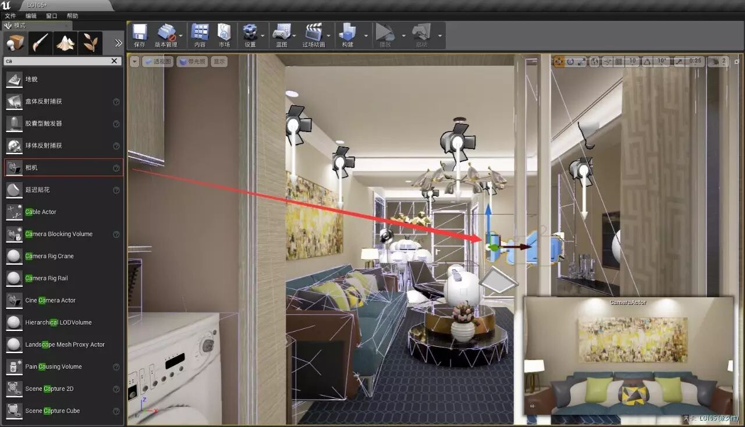The width and height of the screenshot is (745, 427).
Task: Click the camera preview pin icon
Action: [x=531, y=405]
